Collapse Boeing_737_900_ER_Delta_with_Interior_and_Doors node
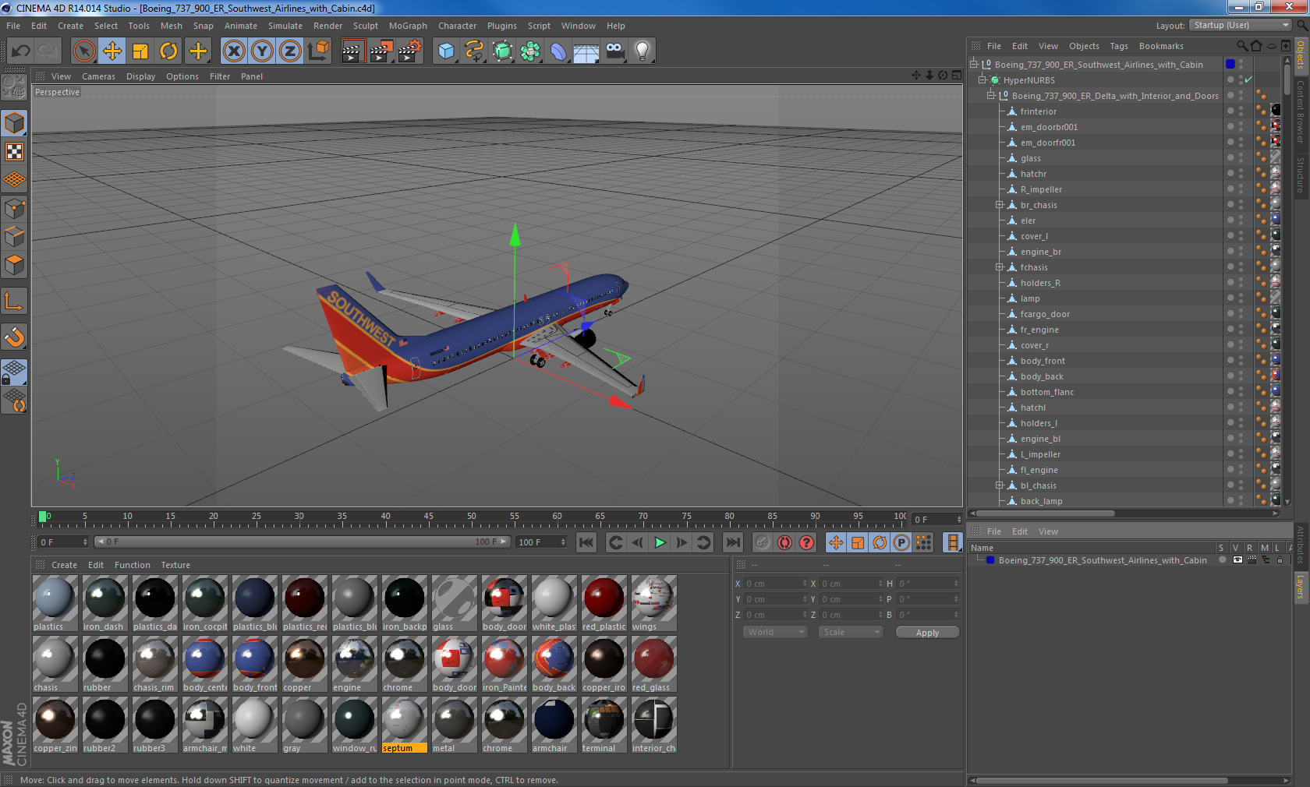This screenshot has height=787, width=1310. tap(991, 95)
